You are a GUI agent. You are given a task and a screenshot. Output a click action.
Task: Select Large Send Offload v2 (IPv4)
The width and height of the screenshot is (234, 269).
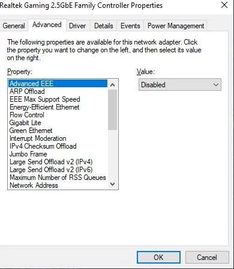[58, 162]
